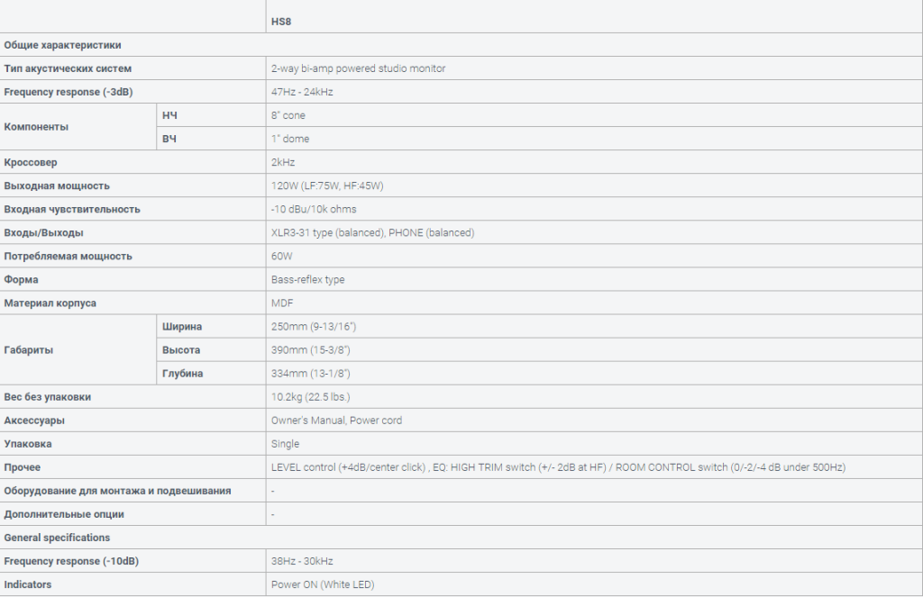
Task: Select the Входы/Выходы row label
Action: [43, 233]
